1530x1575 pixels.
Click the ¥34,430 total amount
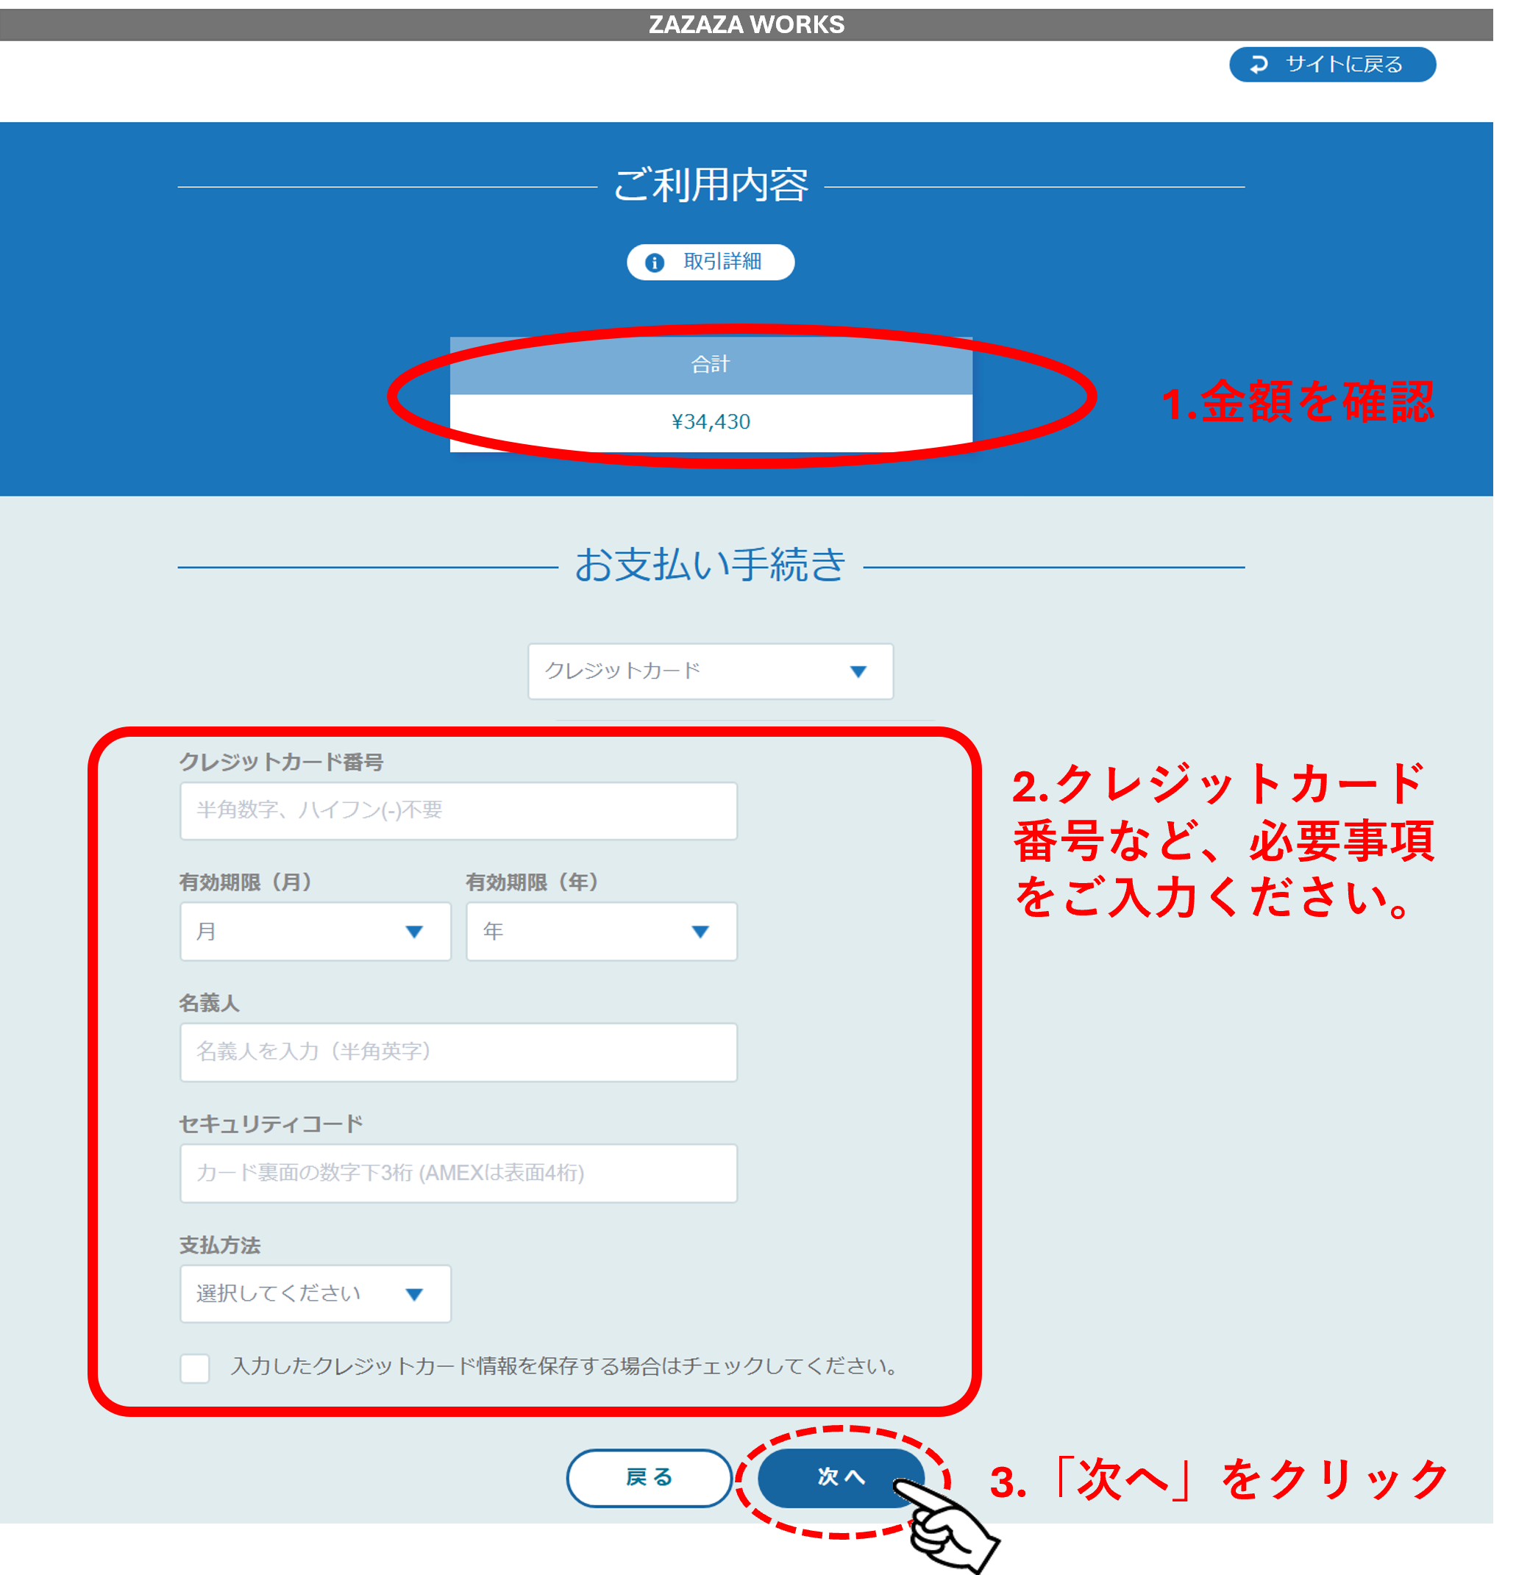point(711,422)
